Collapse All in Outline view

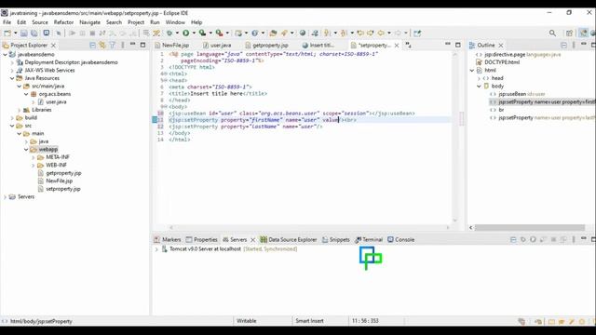(x=563, y=46)
